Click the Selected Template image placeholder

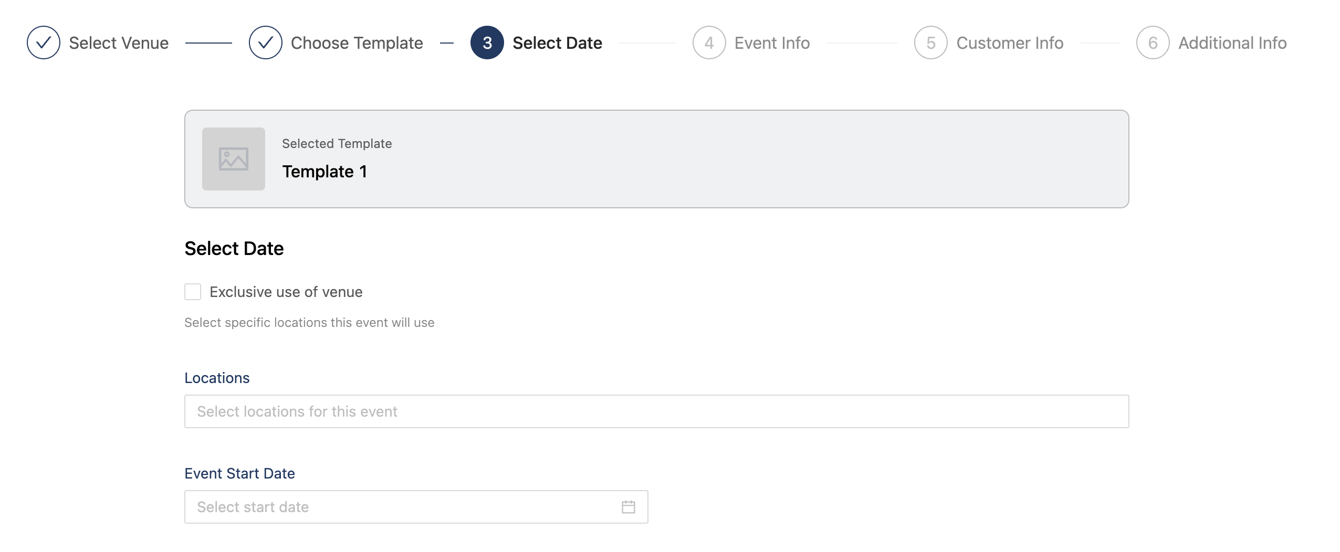click(234, 159)
